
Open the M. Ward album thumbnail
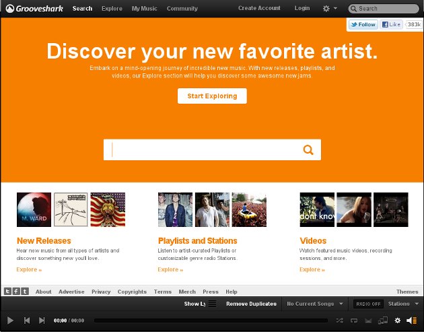pyautogui.click(x=34, y=209)
